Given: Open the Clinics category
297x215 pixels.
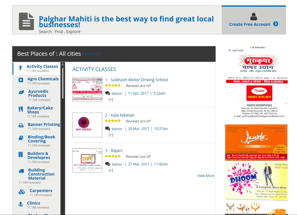Looking at the screenshot, I should point(33,203).
